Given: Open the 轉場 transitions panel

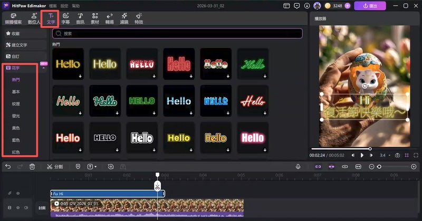Looking at the screenshot, I should tap(109, 18).
